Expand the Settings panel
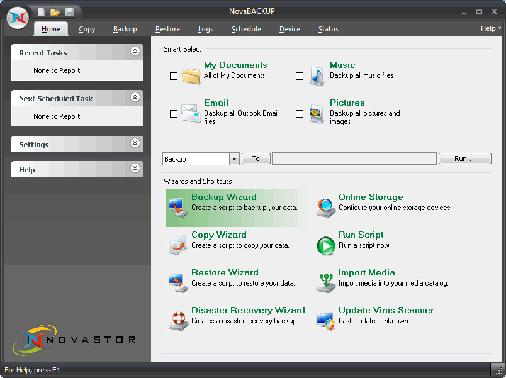 [135, 143]
